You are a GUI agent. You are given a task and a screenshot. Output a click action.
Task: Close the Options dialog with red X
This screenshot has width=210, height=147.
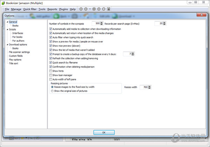tap(202, 15)
